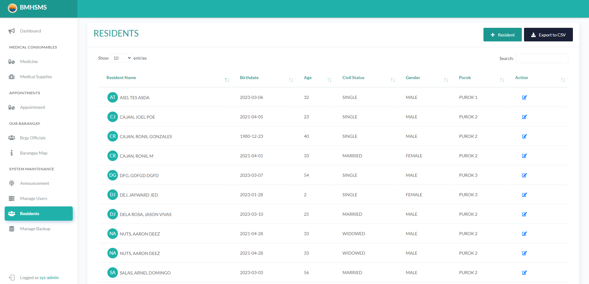Click the Manage Backup database icon
589x284 pixels.
[11, 229]
